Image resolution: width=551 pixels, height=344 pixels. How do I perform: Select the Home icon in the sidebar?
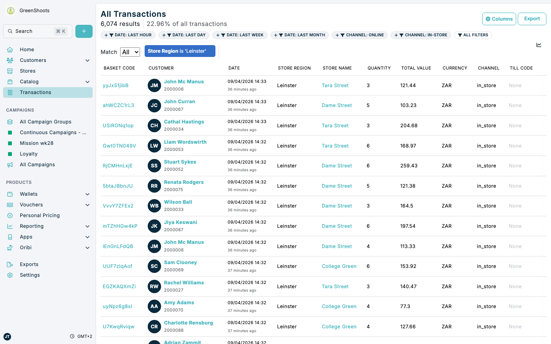[x=10, y=49]
